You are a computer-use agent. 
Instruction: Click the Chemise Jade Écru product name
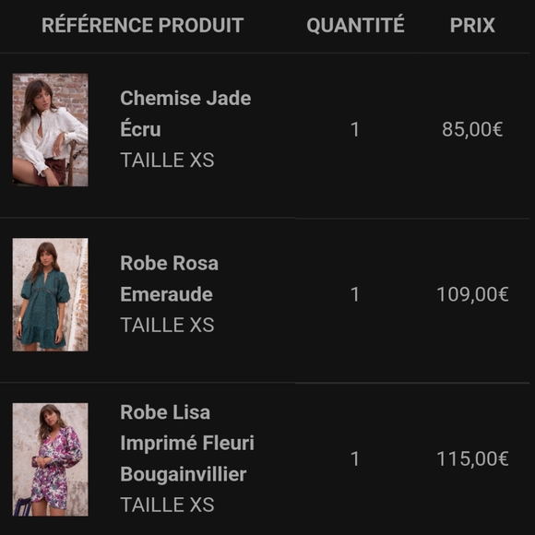pos(185,113)
